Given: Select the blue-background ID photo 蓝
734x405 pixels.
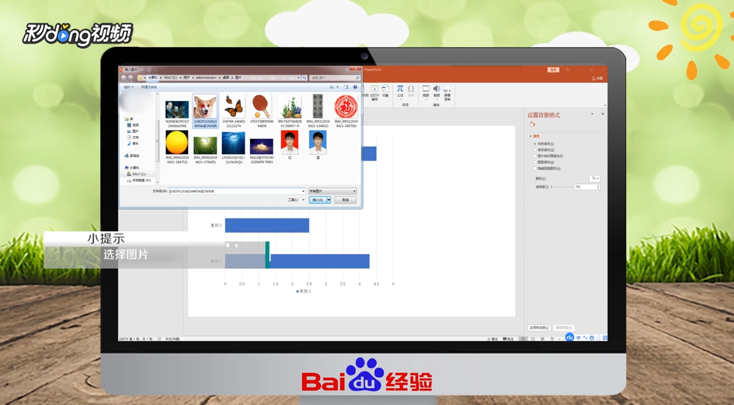Looking at the screenshot, I should click(x=317, y=143).
